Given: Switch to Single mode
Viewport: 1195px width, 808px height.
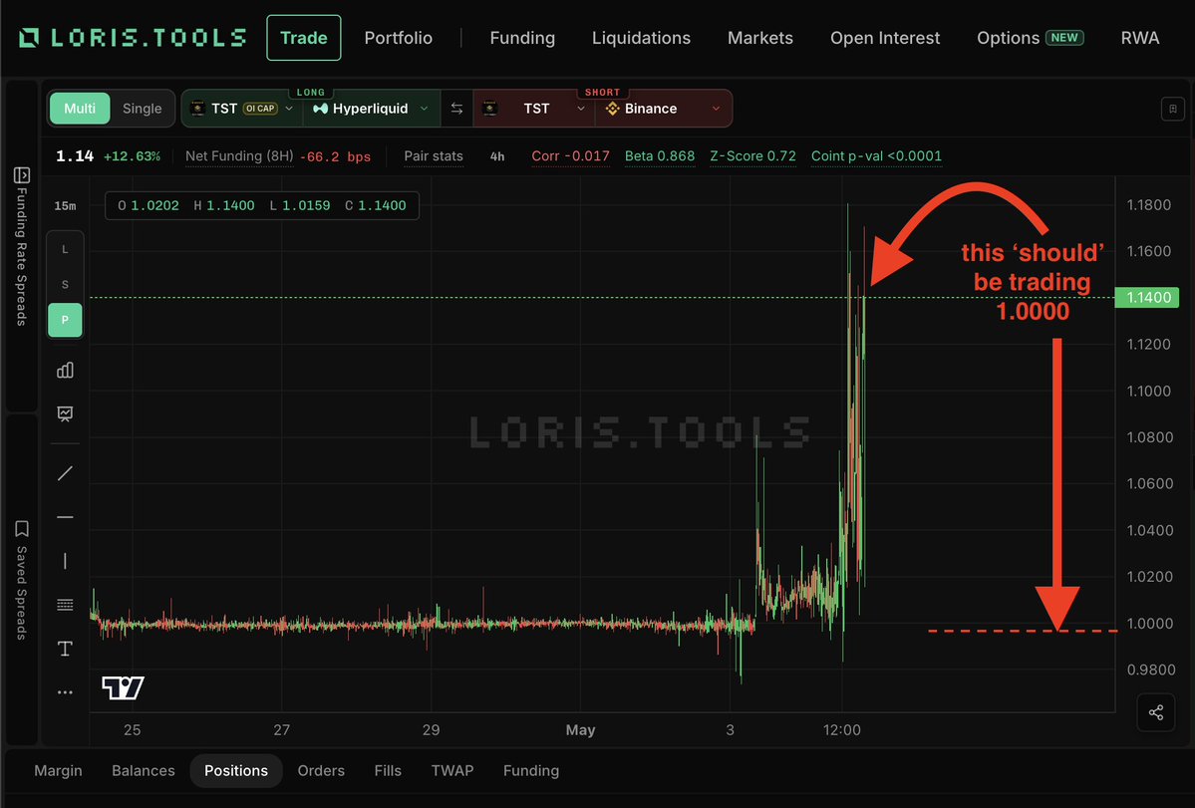Looking at the screenshot, I should 142,109.
